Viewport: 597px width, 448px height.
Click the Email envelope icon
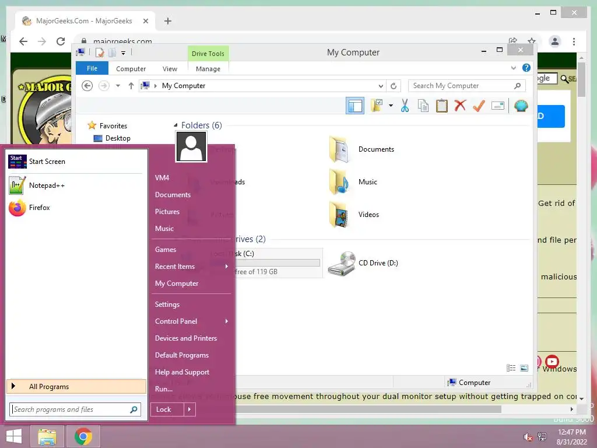coord(498,106)
